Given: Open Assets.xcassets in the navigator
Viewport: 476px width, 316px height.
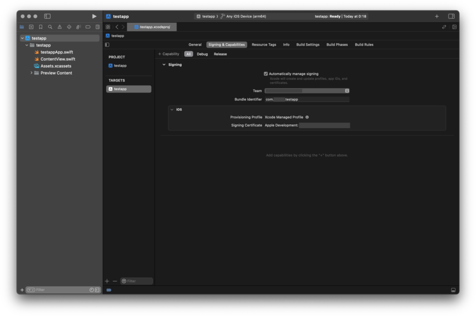Looking at the screenshot, I should point(56,66).
